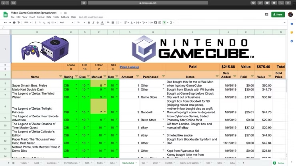Select the paint format tool
This screenshot has width=296, height=166.
click(x=19, y=23)
